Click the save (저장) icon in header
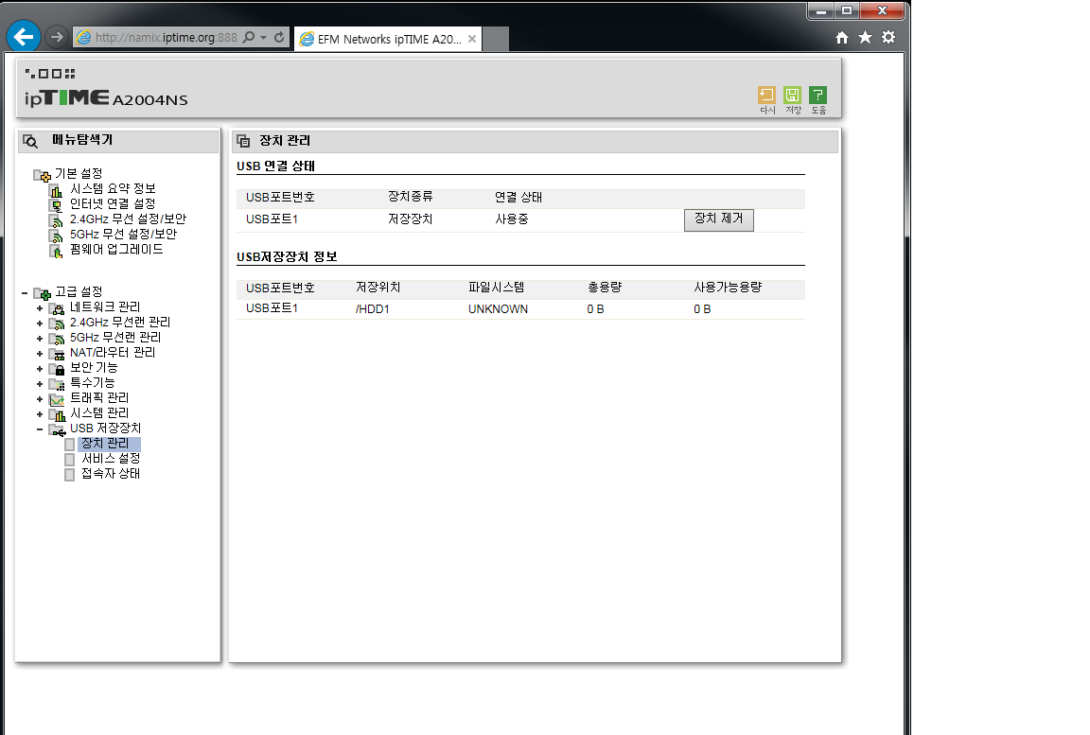The height and width of the screenshot is (735, 1090). click(x=793, y=96)
